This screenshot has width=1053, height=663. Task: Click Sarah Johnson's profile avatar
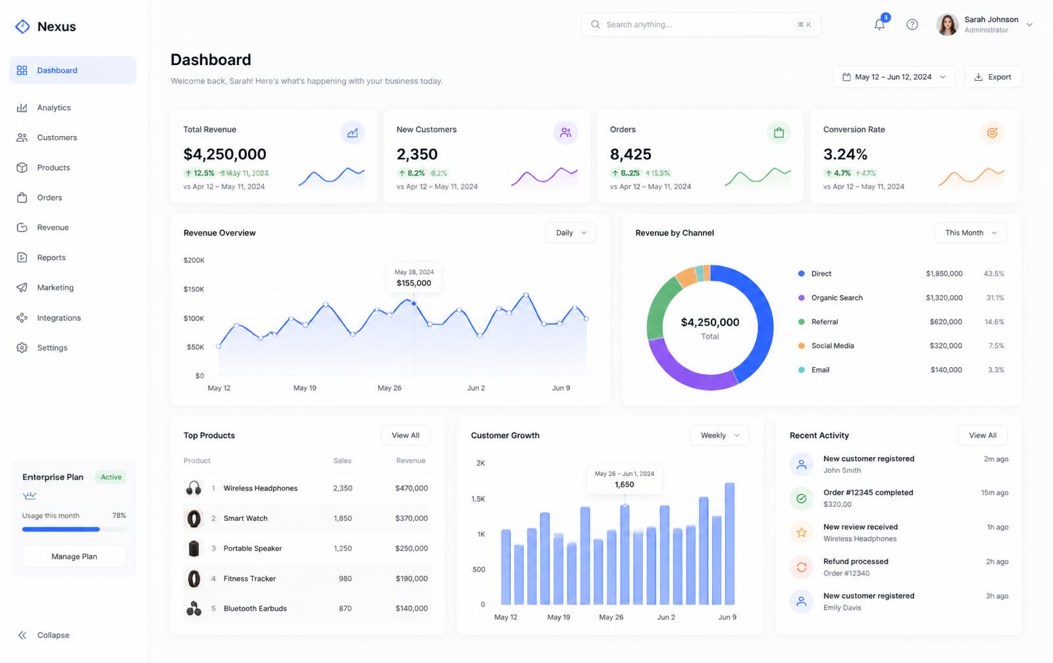click(x=947, y=24)
